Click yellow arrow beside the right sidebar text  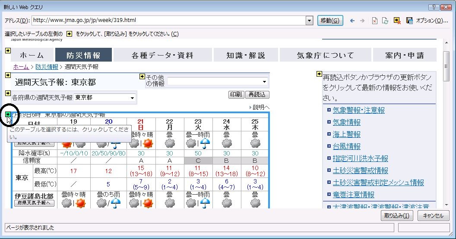(319, 74)
